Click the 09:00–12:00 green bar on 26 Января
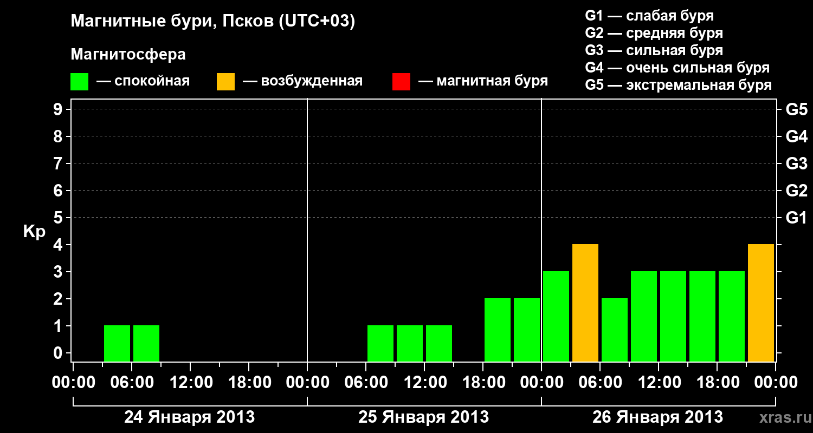Viewport: 813px width, 433px height. point(644,317)
